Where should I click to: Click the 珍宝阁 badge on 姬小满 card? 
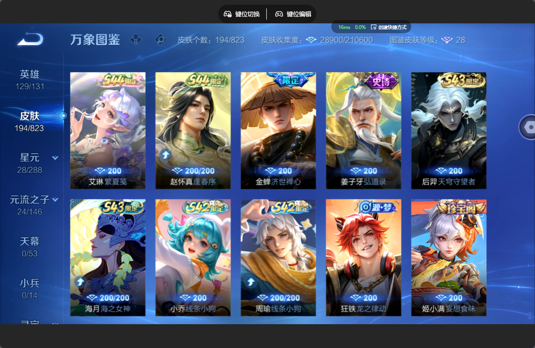pyautogui.click(x=461, y=208)
